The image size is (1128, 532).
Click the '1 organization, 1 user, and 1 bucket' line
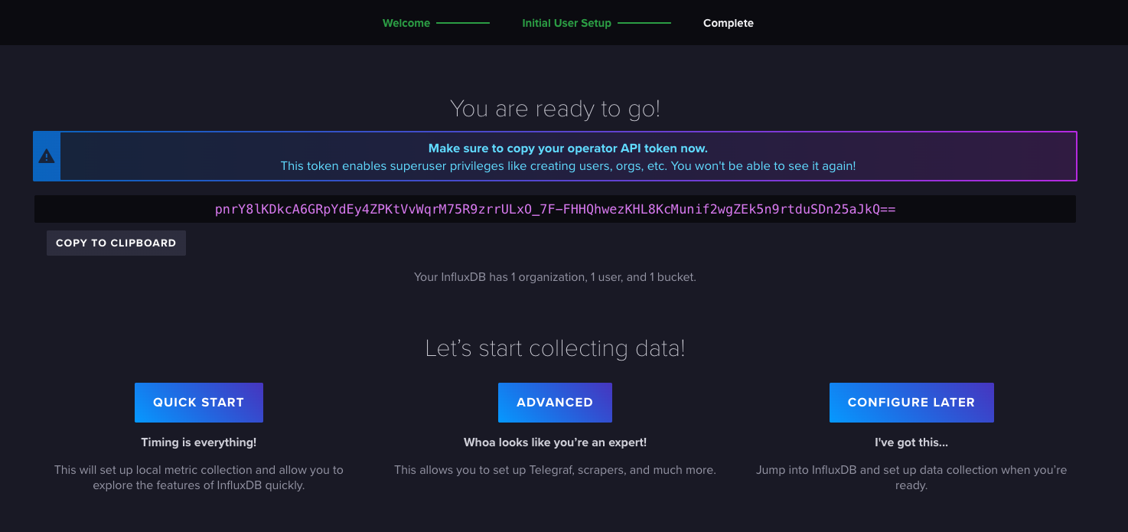pos(555,277)
